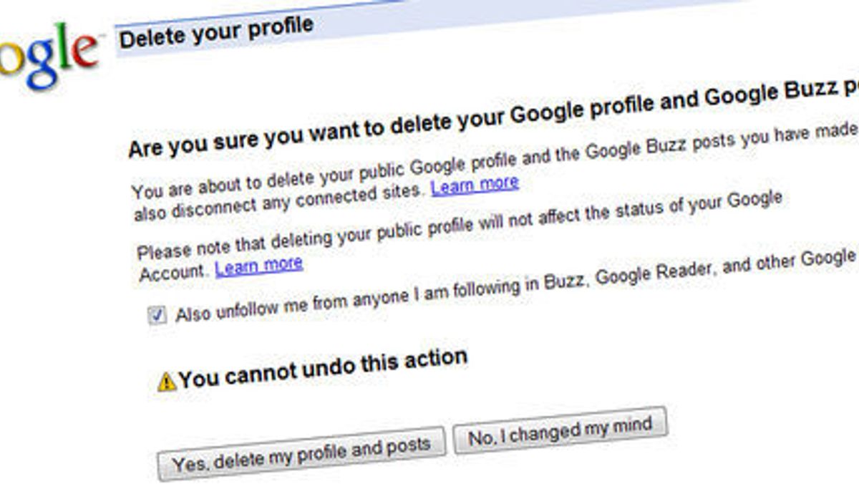859x484 pixels.
Task: Open the 'Learn more' link after 'Account.'
Action: point(260,265)
